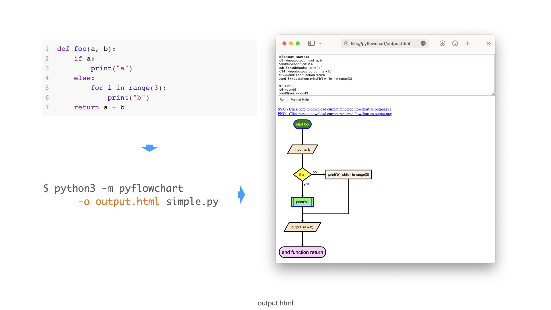Open the sidebar dropdown chevron
The image size is (551, 310).
[320, 43]
